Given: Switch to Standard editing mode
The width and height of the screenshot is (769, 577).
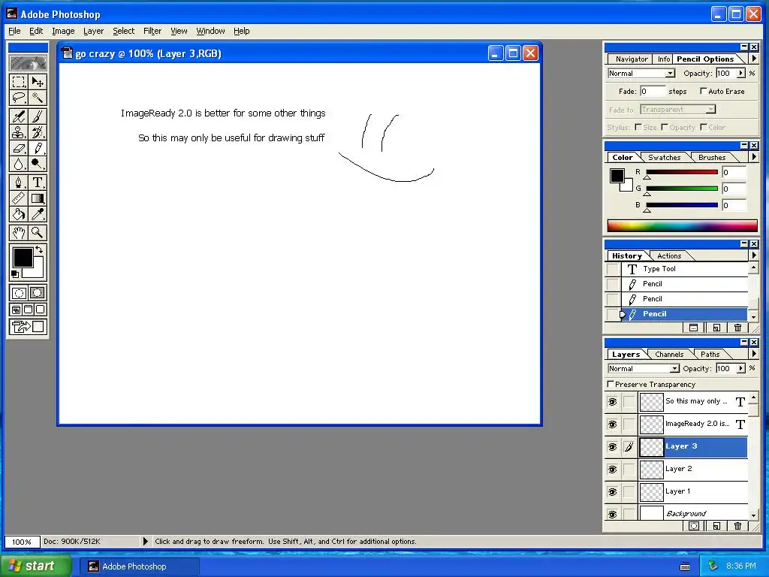Looking at the screenshot, I should click(x=19, y=294).
